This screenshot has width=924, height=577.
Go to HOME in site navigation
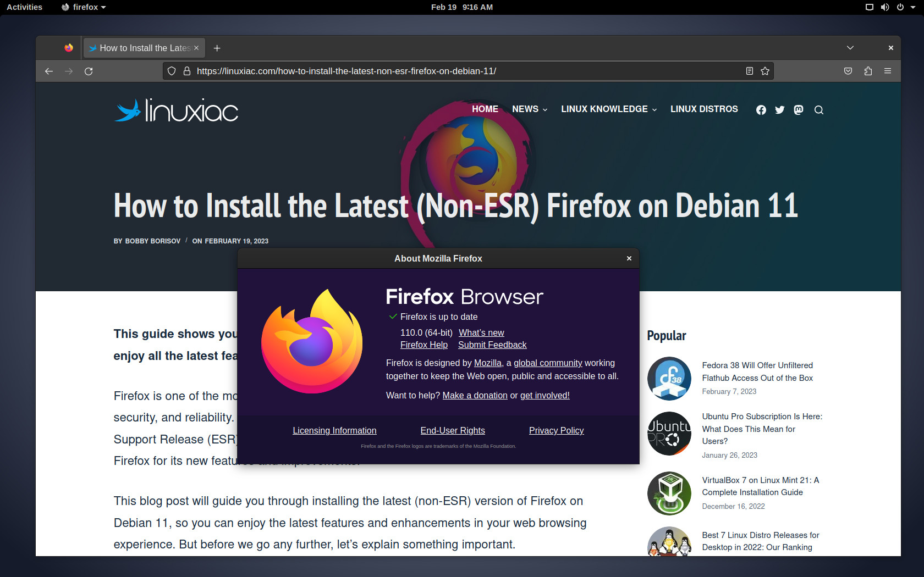485,109
